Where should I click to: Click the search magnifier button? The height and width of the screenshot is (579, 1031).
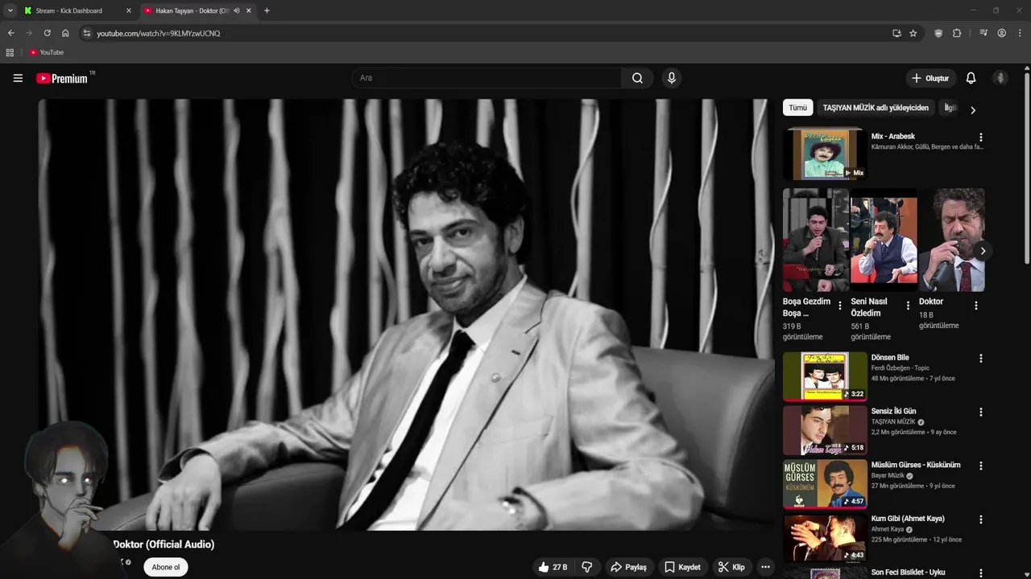[637, 78]
